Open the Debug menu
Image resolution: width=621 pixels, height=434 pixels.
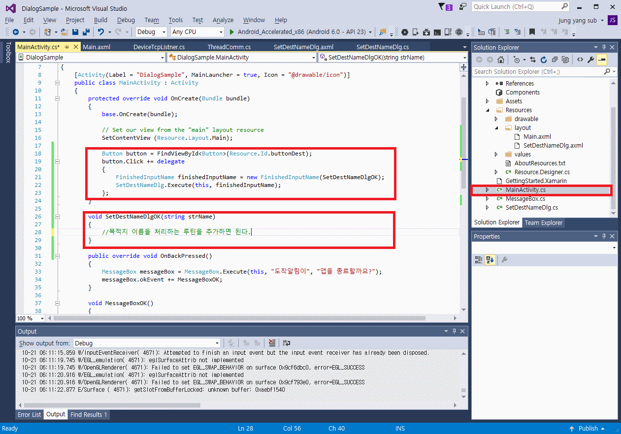(126, 20)
